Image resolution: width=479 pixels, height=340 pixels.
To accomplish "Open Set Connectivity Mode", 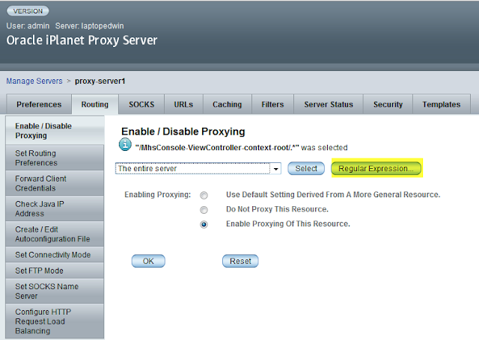I will 55,255.
